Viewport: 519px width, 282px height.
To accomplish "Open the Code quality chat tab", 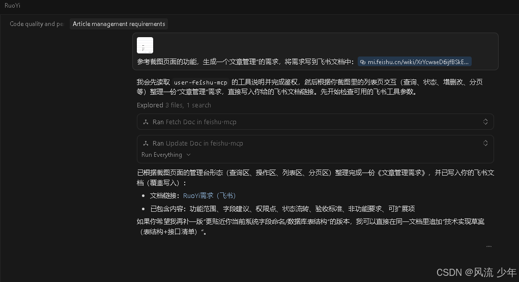I will click(37, 24).
